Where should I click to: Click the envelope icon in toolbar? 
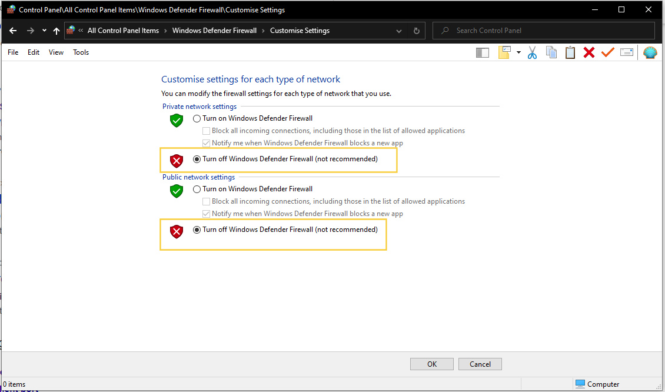[627, 53]
